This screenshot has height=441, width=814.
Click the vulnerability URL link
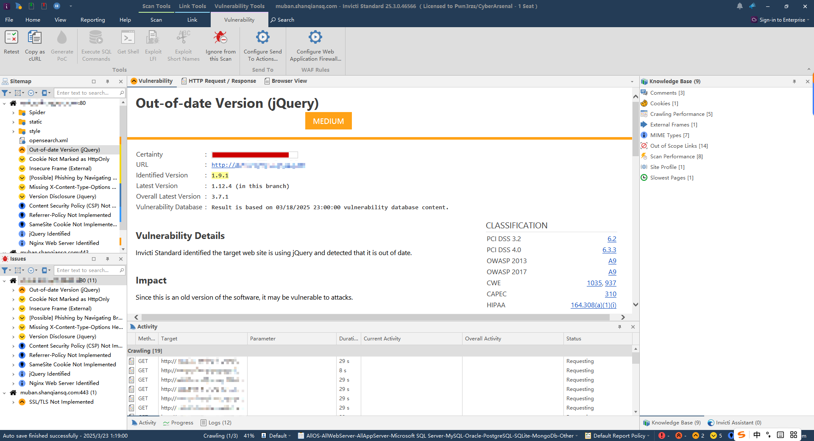258,165
